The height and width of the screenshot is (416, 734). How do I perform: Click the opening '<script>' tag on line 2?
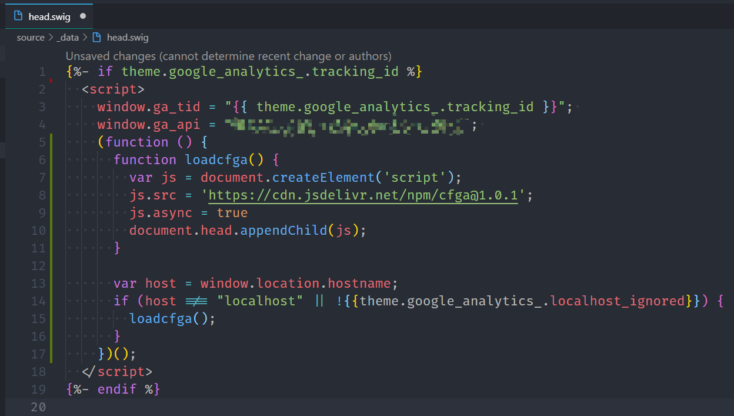tap(113, 89)
